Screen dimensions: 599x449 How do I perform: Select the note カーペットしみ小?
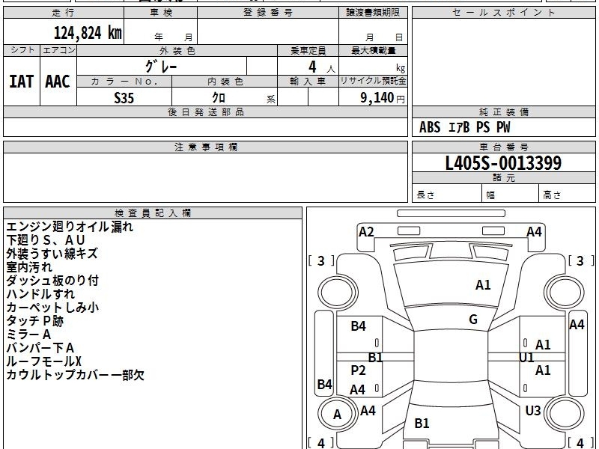coord(52,308)
